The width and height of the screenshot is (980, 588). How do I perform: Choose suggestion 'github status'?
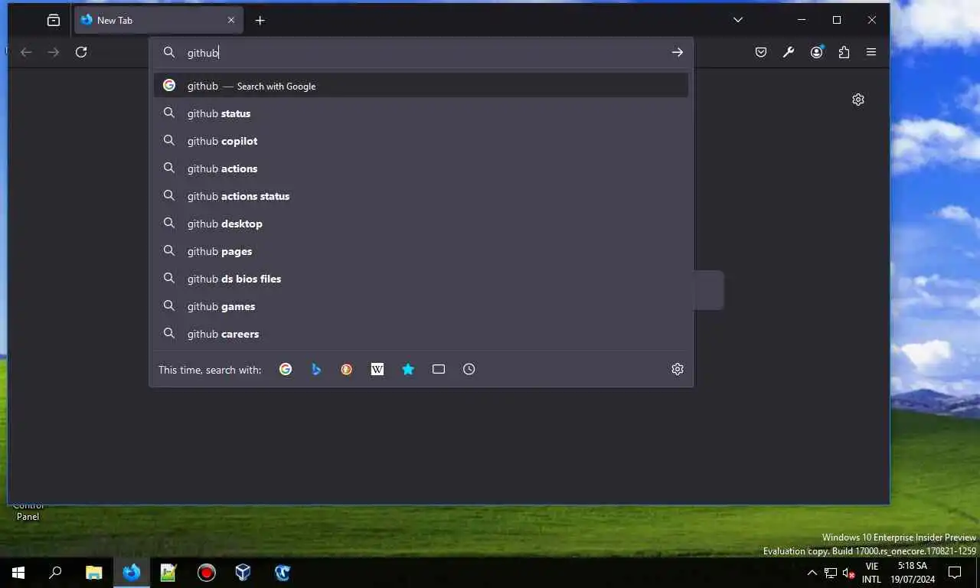[x=421, y=113]
